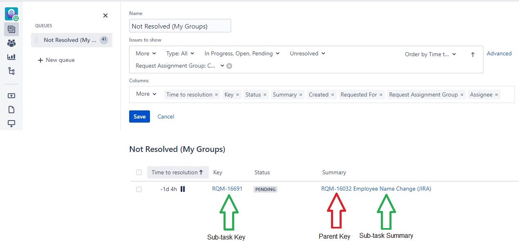Open the Type: All filter dropdown
The width and height of the screenshot is (519, 246).
click(180, 53)
